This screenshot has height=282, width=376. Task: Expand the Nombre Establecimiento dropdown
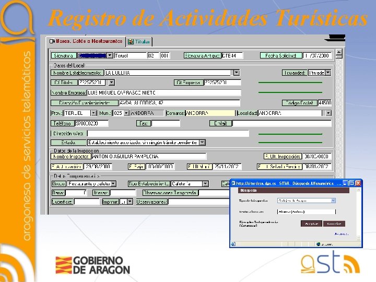236,73
